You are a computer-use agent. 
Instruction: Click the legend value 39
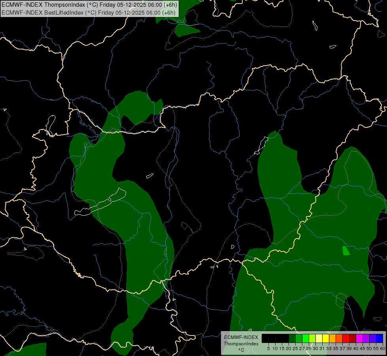pyautogui.click(x=349, y=348)
